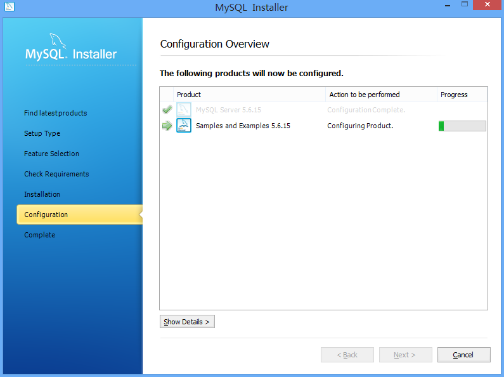Click the MySQL Installer title bar icon

click(x=9, y=8)
